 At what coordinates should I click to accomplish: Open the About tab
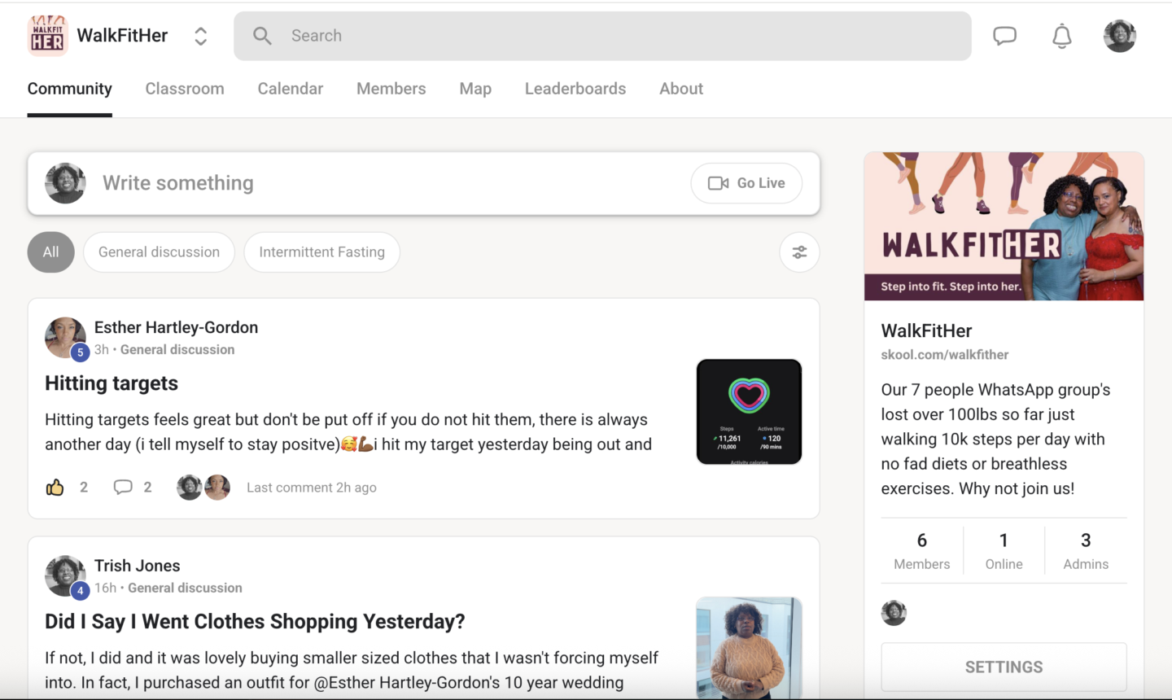[681, 89]
